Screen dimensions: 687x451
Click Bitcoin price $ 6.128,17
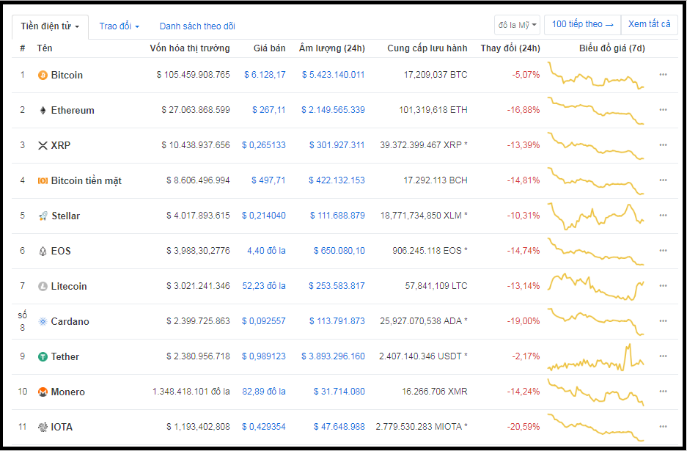point(265,75)
